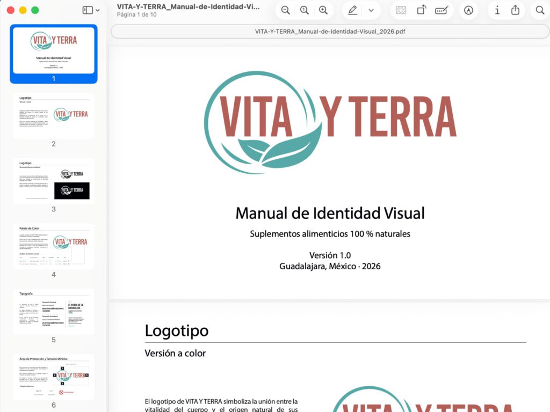This screenshot has height=412, width=550.
Task: Toggle the sidebar view button
Action: click(x=88, y=11)
